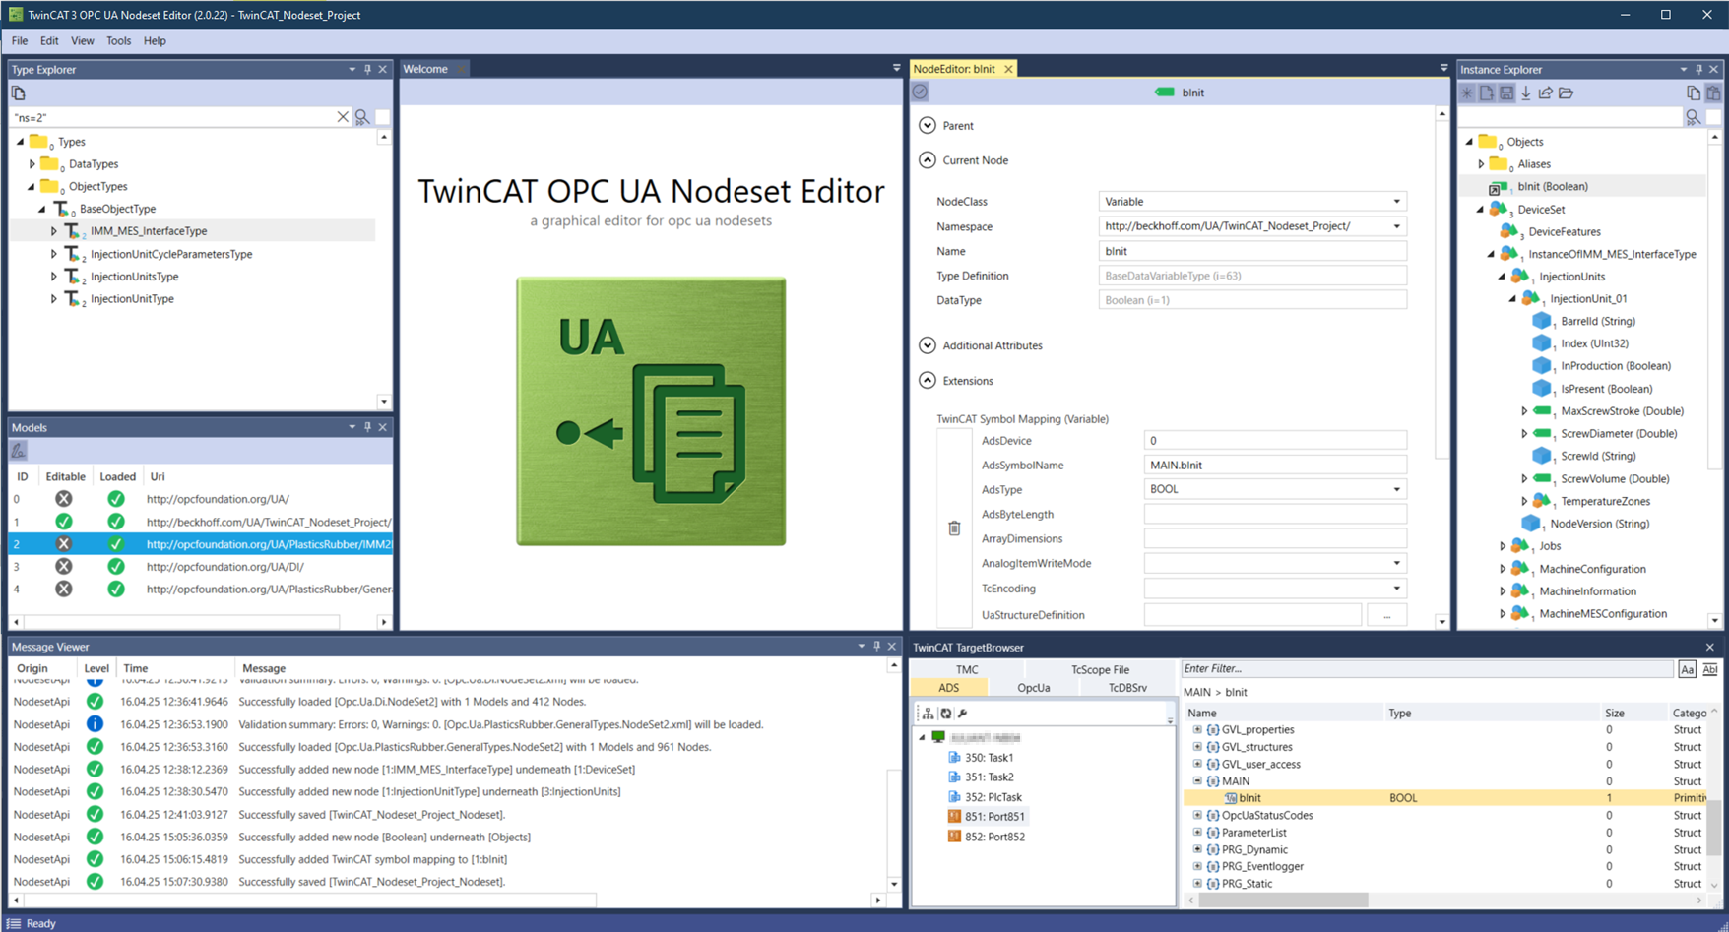Toggle the Loaded checkmark for model ID 1

[116, 522]
